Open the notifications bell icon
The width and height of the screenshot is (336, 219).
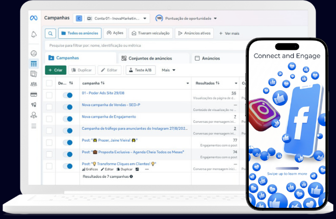point(34,34)
